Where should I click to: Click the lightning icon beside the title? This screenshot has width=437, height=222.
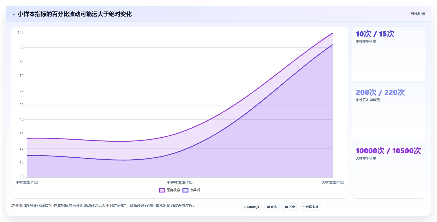coord(13,14)
